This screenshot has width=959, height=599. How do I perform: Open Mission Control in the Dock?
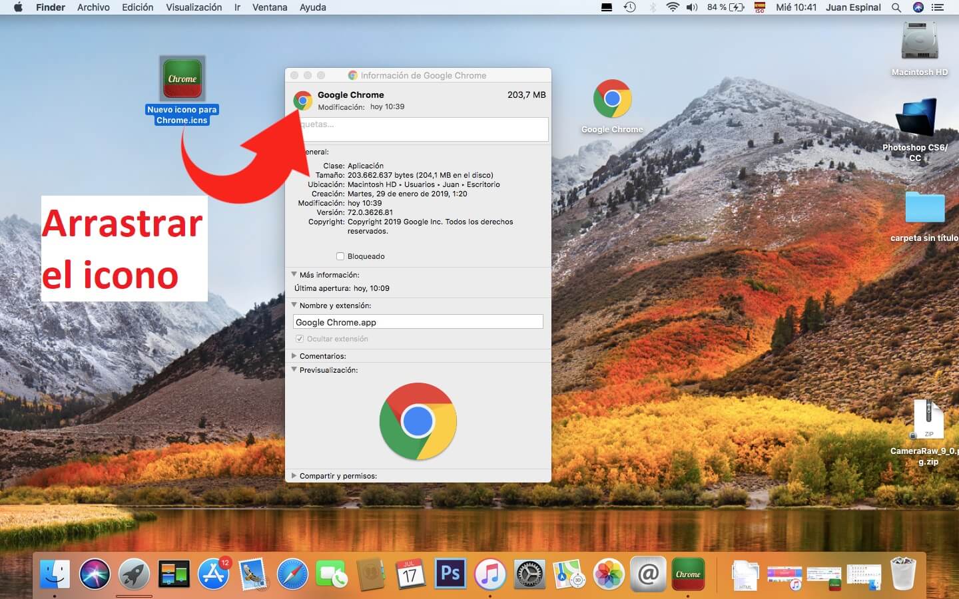(x=174, y=574)
